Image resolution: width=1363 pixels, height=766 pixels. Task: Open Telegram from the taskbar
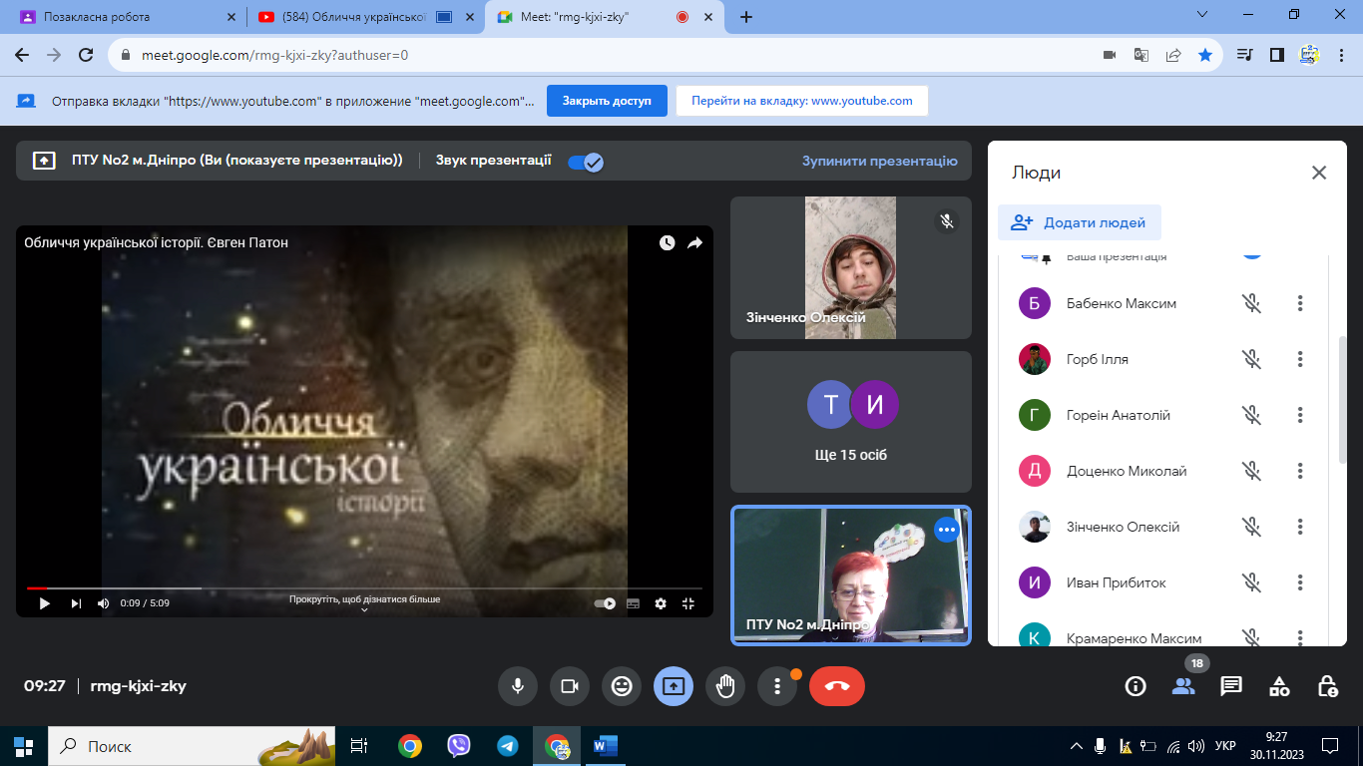click(x=508, y=745)
